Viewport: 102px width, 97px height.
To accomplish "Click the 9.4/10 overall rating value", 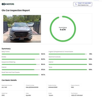I will pyautogui.click(x=63, y=30).
